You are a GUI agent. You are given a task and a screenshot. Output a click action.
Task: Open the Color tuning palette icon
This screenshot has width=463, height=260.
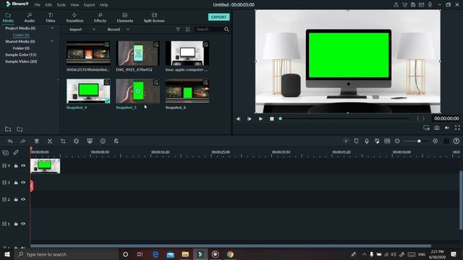[x=76, y=142]
